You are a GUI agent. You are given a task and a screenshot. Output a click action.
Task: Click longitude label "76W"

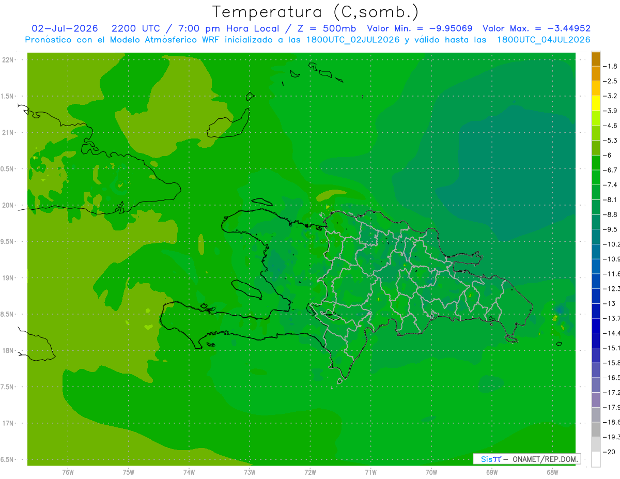[68, 472]
